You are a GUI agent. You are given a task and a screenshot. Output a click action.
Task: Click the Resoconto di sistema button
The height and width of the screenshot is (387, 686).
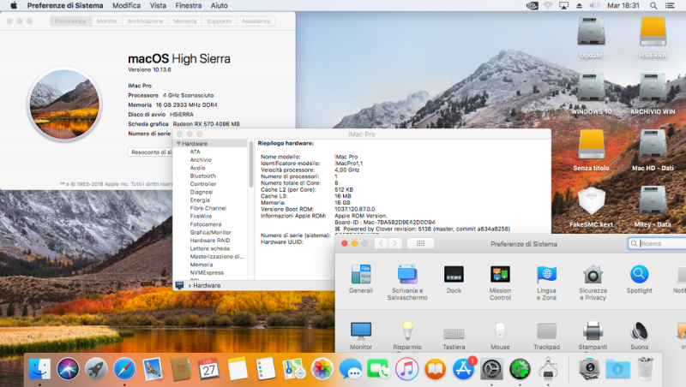152,152
